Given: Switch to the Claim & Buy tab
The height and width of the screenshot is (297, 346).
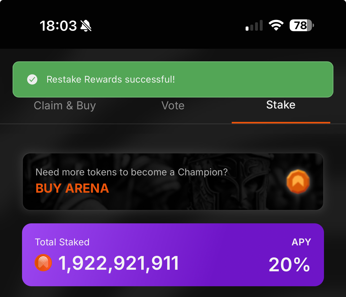Looking at the screenshot, I should click(x=65, y=106).
